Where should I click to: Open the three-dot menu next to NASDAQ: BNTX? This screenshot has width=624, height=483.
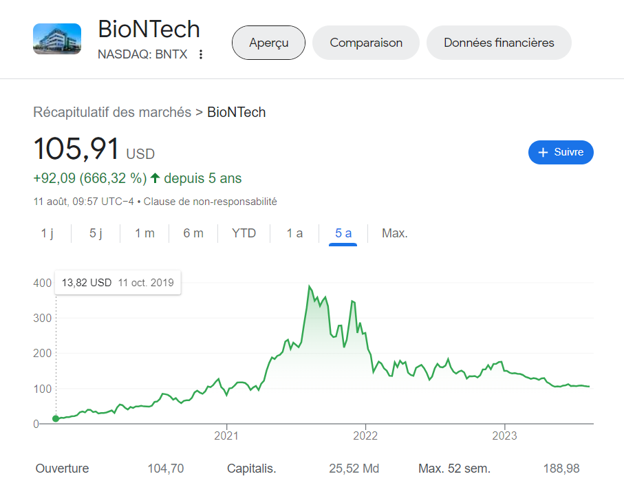201,54
